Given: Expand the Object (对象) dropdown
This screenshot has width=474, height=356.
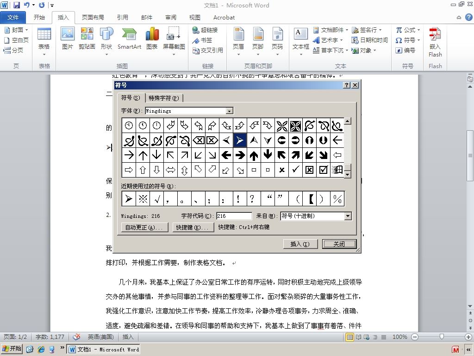Looking at the screenshot, I should (374, 50).
